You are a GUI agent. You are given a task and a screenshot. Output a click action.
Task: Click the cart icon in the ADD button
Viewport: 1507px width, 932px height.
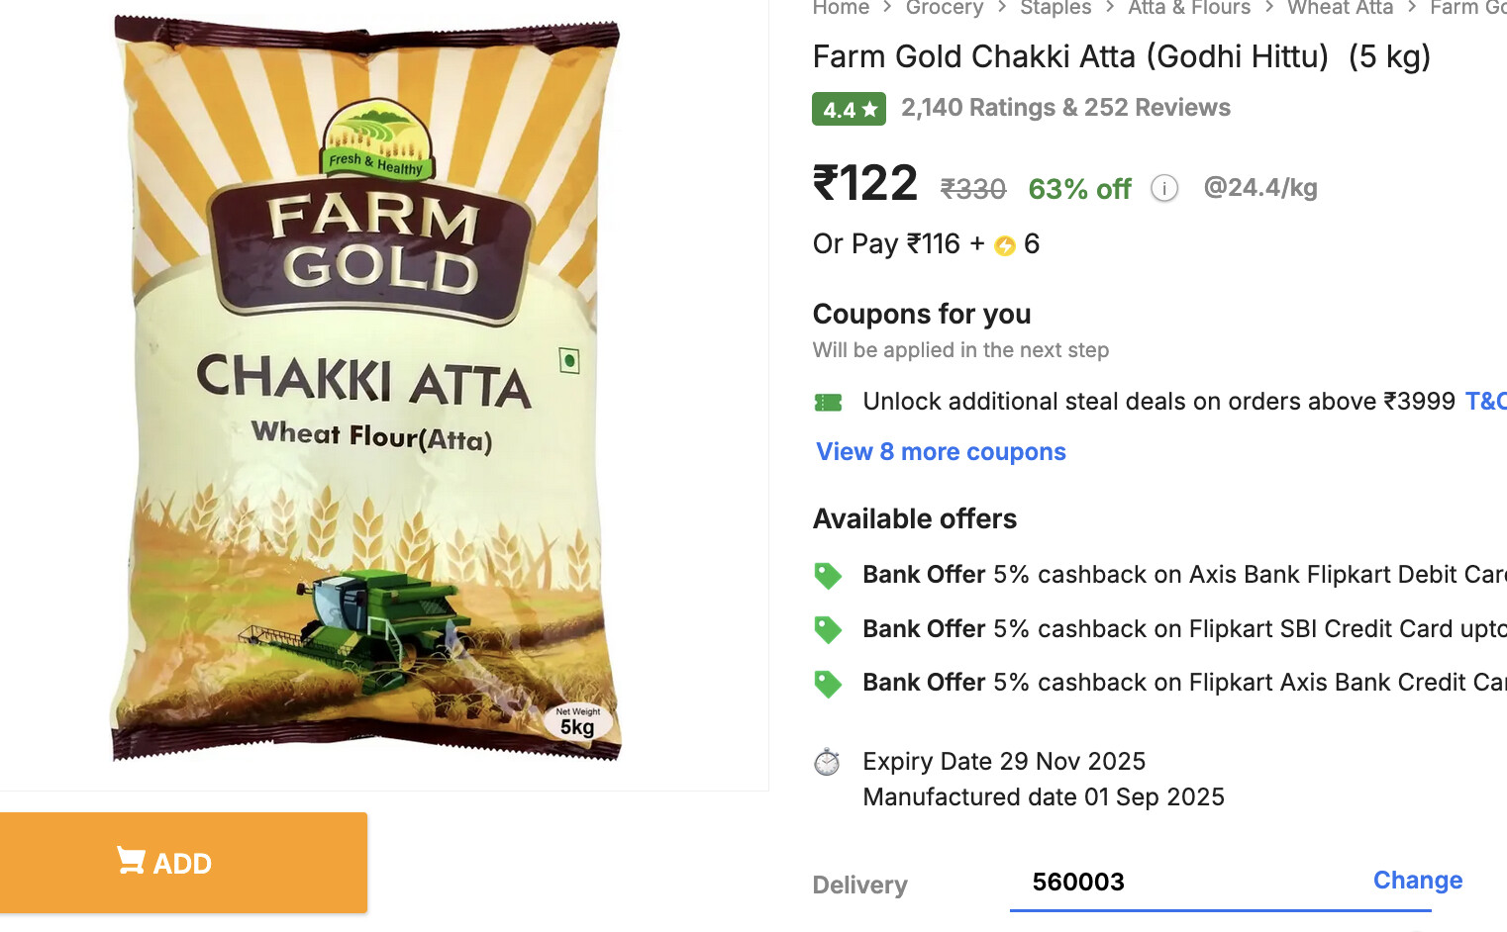click(130, 861)
